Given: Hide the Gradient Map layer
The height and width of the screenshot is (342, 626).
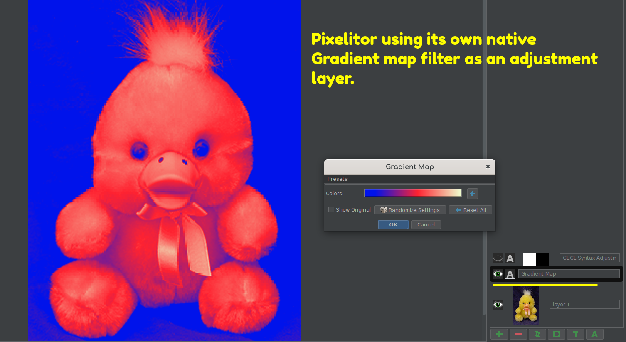Looking at the screenshot, I should click(x=498, y=274).
